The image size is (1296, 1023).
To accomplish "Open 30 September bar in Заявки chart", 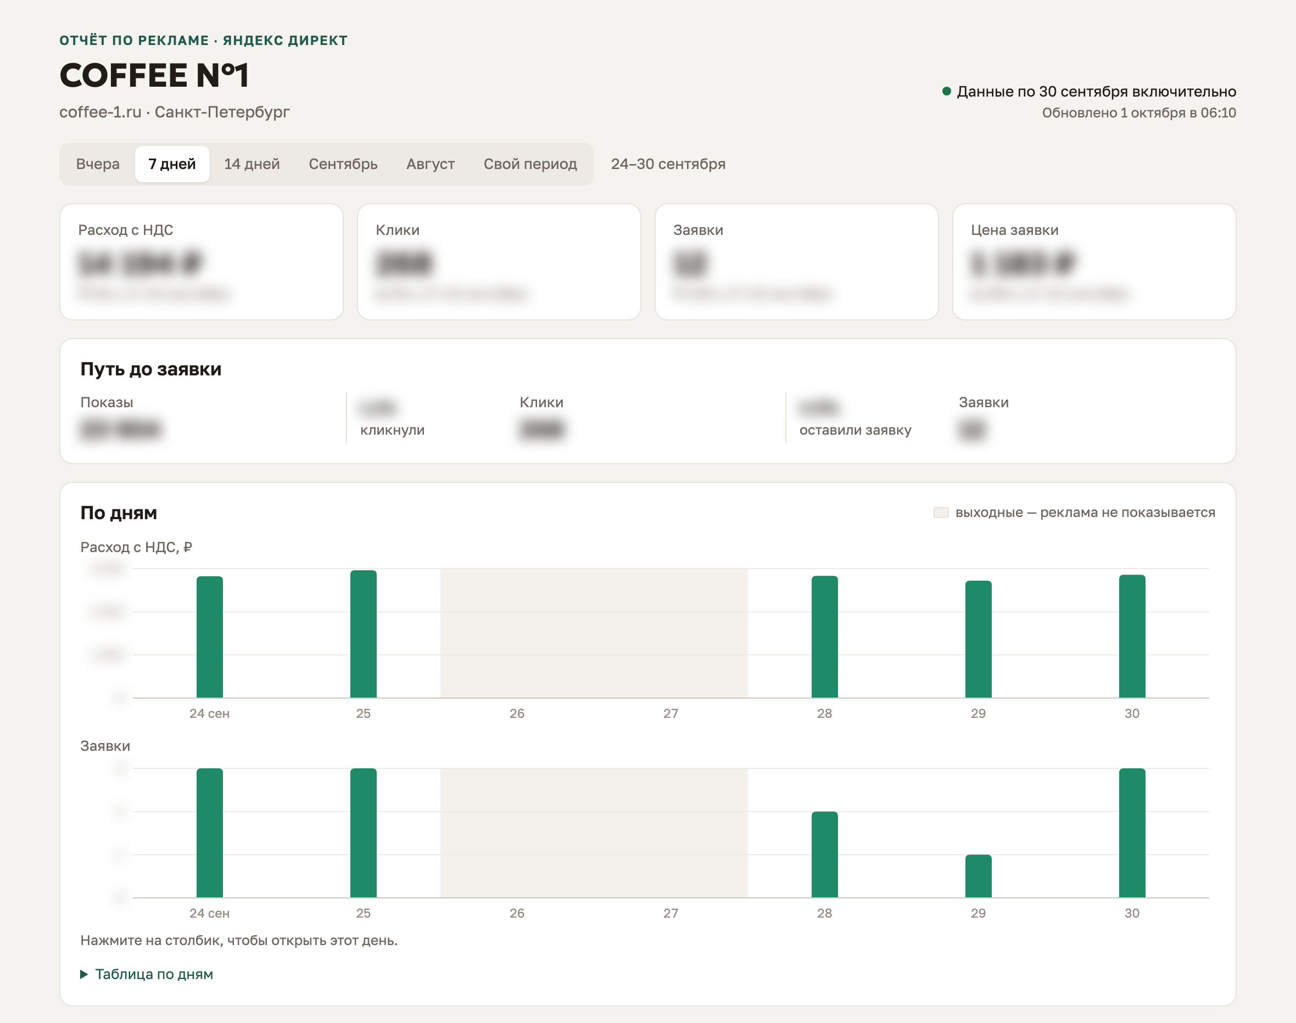I will click(x=1132, y=833).
